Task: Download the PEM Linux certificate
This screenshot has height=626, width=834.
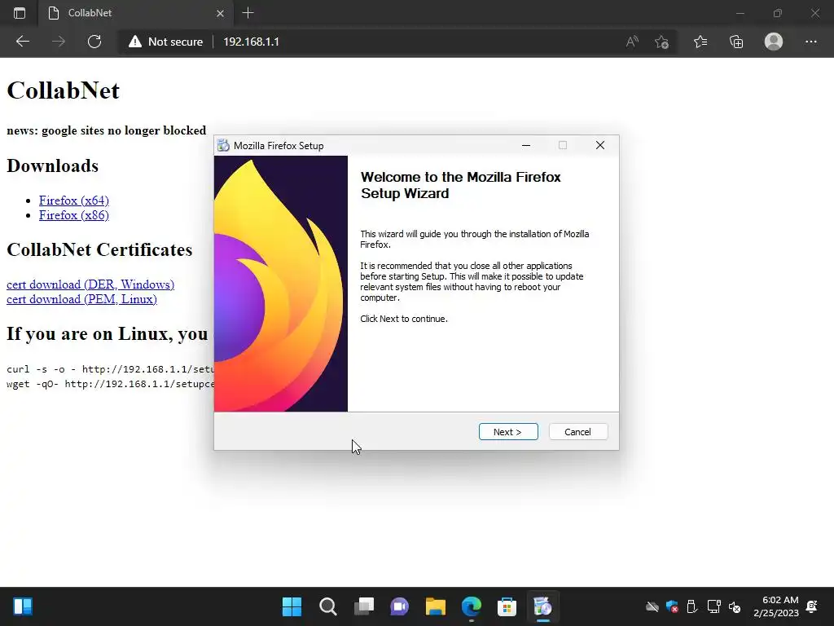Action: tap(82, 299)
